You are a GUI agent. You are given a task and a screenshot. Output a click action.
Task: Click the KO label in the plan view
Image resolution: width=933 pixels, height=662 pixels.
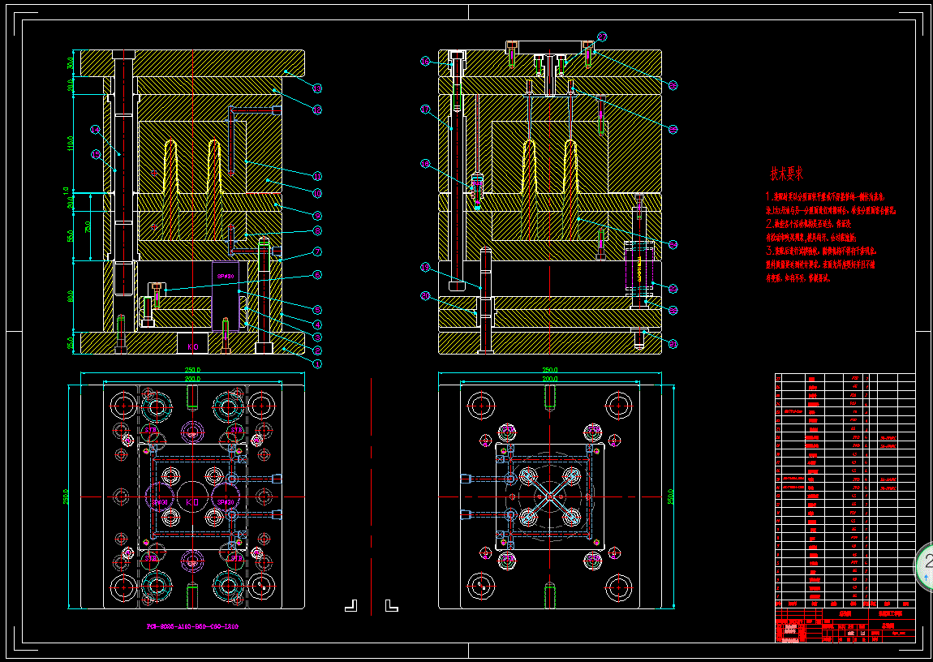click(192, 503)
